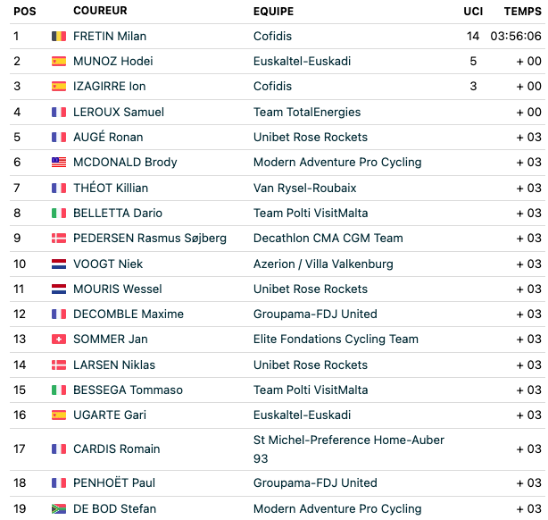Screen dimensions: 548x520
Task: Click the Italian flag next to BELLETTA Dario
Action: click(59, 213)
